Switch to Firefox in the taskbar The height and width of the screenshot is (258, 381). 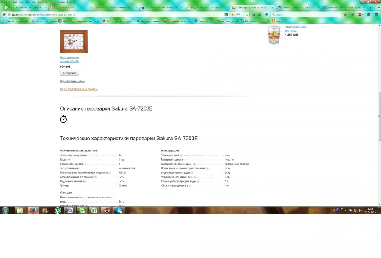(x=33, y=210)
